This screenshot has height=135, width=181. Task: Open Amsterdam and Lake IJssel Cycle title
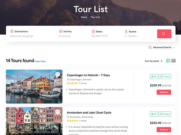[89, 112]
